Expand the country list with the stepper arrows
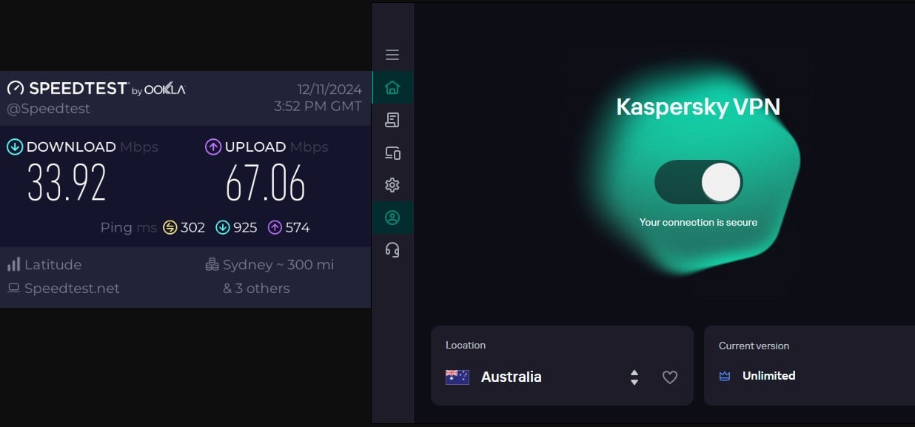Viewport: 915px width, 427px height. [634, 377]
